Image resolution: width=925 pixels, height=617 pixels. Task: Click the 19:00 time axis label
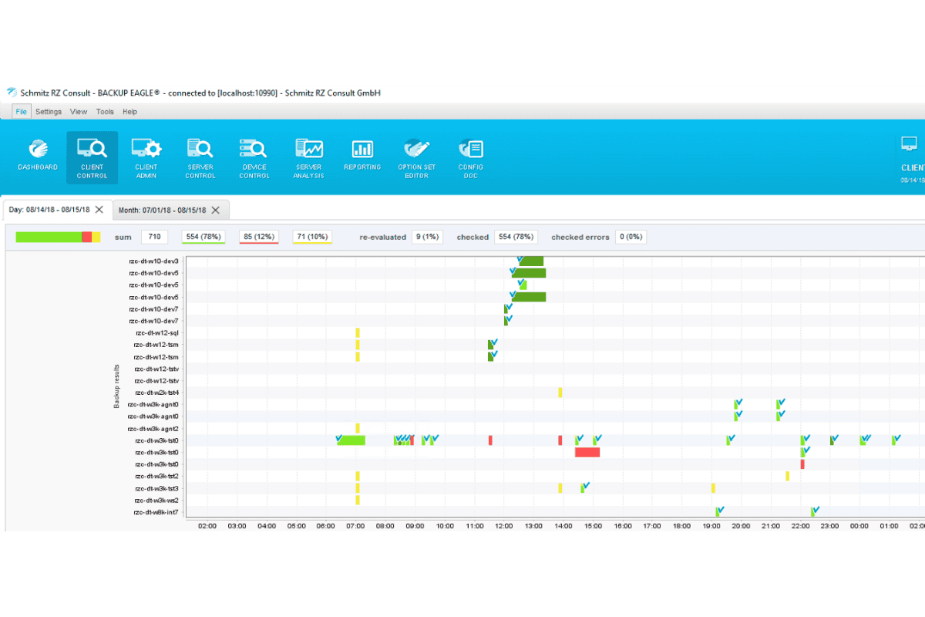click(711, 526)
